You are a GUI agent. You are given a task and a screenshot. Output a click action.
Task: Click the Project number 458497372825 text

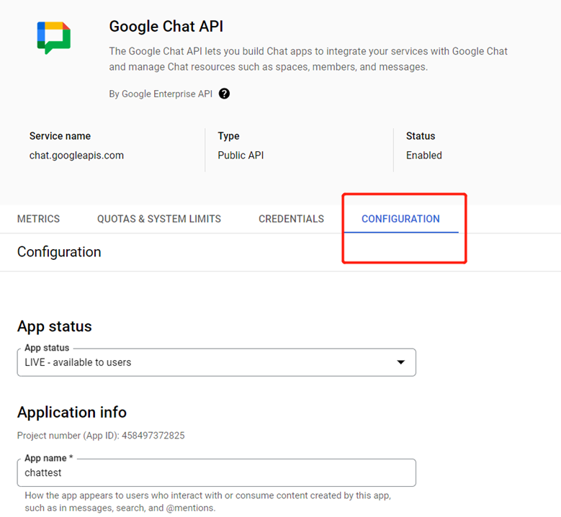click(x=101, y=436)
